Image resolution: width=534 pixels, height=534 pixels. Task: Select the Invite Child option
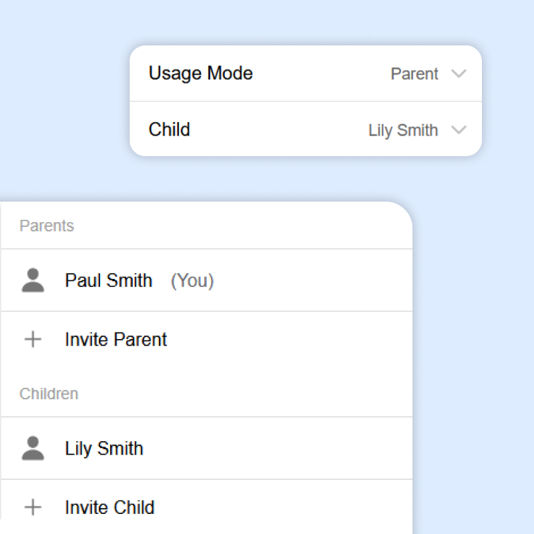click(x=109, y=507)
